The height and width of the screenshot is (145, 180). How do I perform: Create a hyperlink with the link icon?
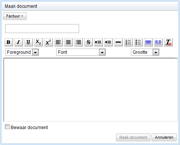pos(148,42)
